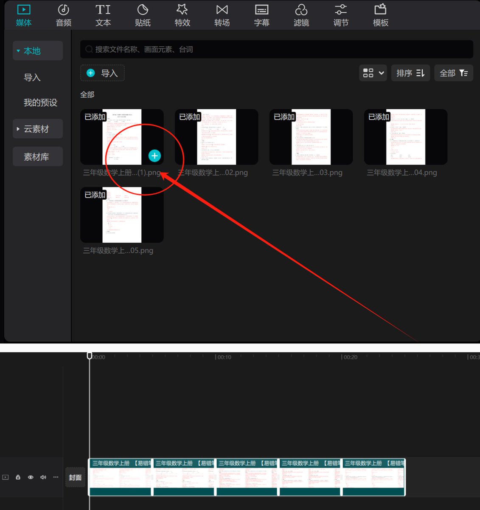The width and height of the screenshot is (480, 510).
Task: Click the 封面 cover button on track
Action: point(75,477)
